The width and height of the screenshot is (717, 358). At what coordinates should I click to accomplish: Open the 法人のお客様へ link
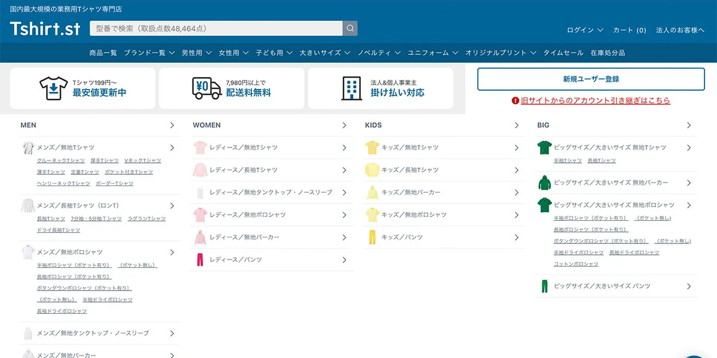coord(681,30)
